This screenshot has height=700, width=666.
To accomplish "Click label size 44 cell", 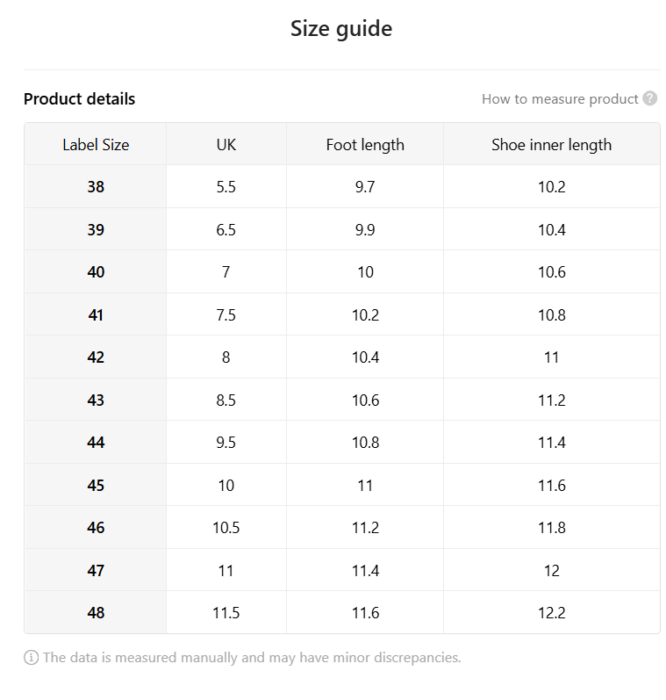I will point(96,443).
